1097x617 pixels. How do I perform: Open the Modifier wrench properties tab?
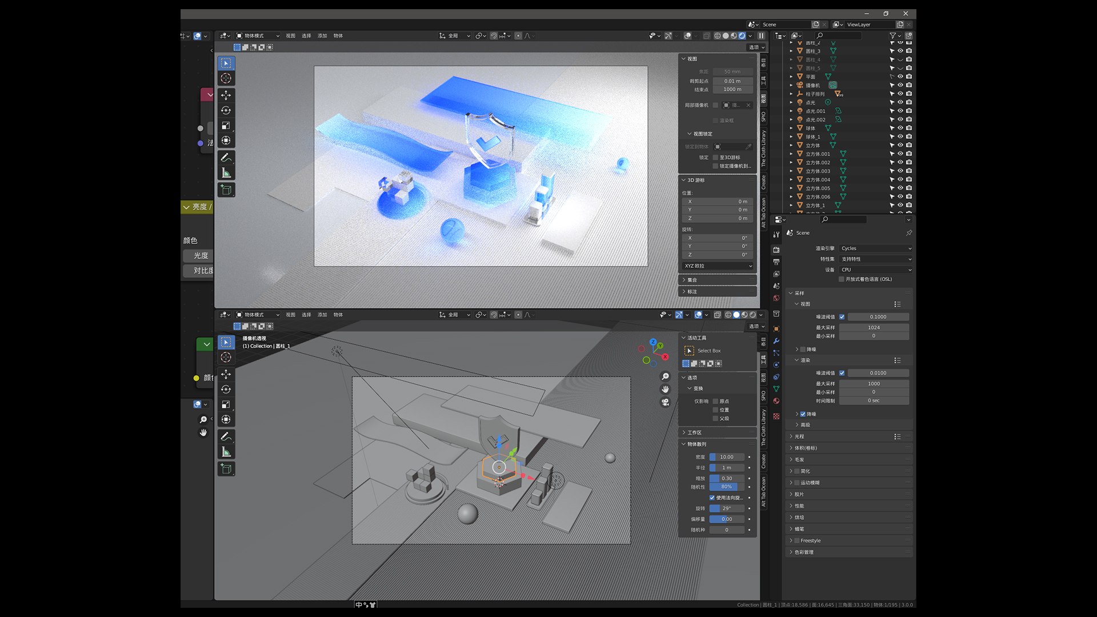pyautogui.click(x=776, y=341)
